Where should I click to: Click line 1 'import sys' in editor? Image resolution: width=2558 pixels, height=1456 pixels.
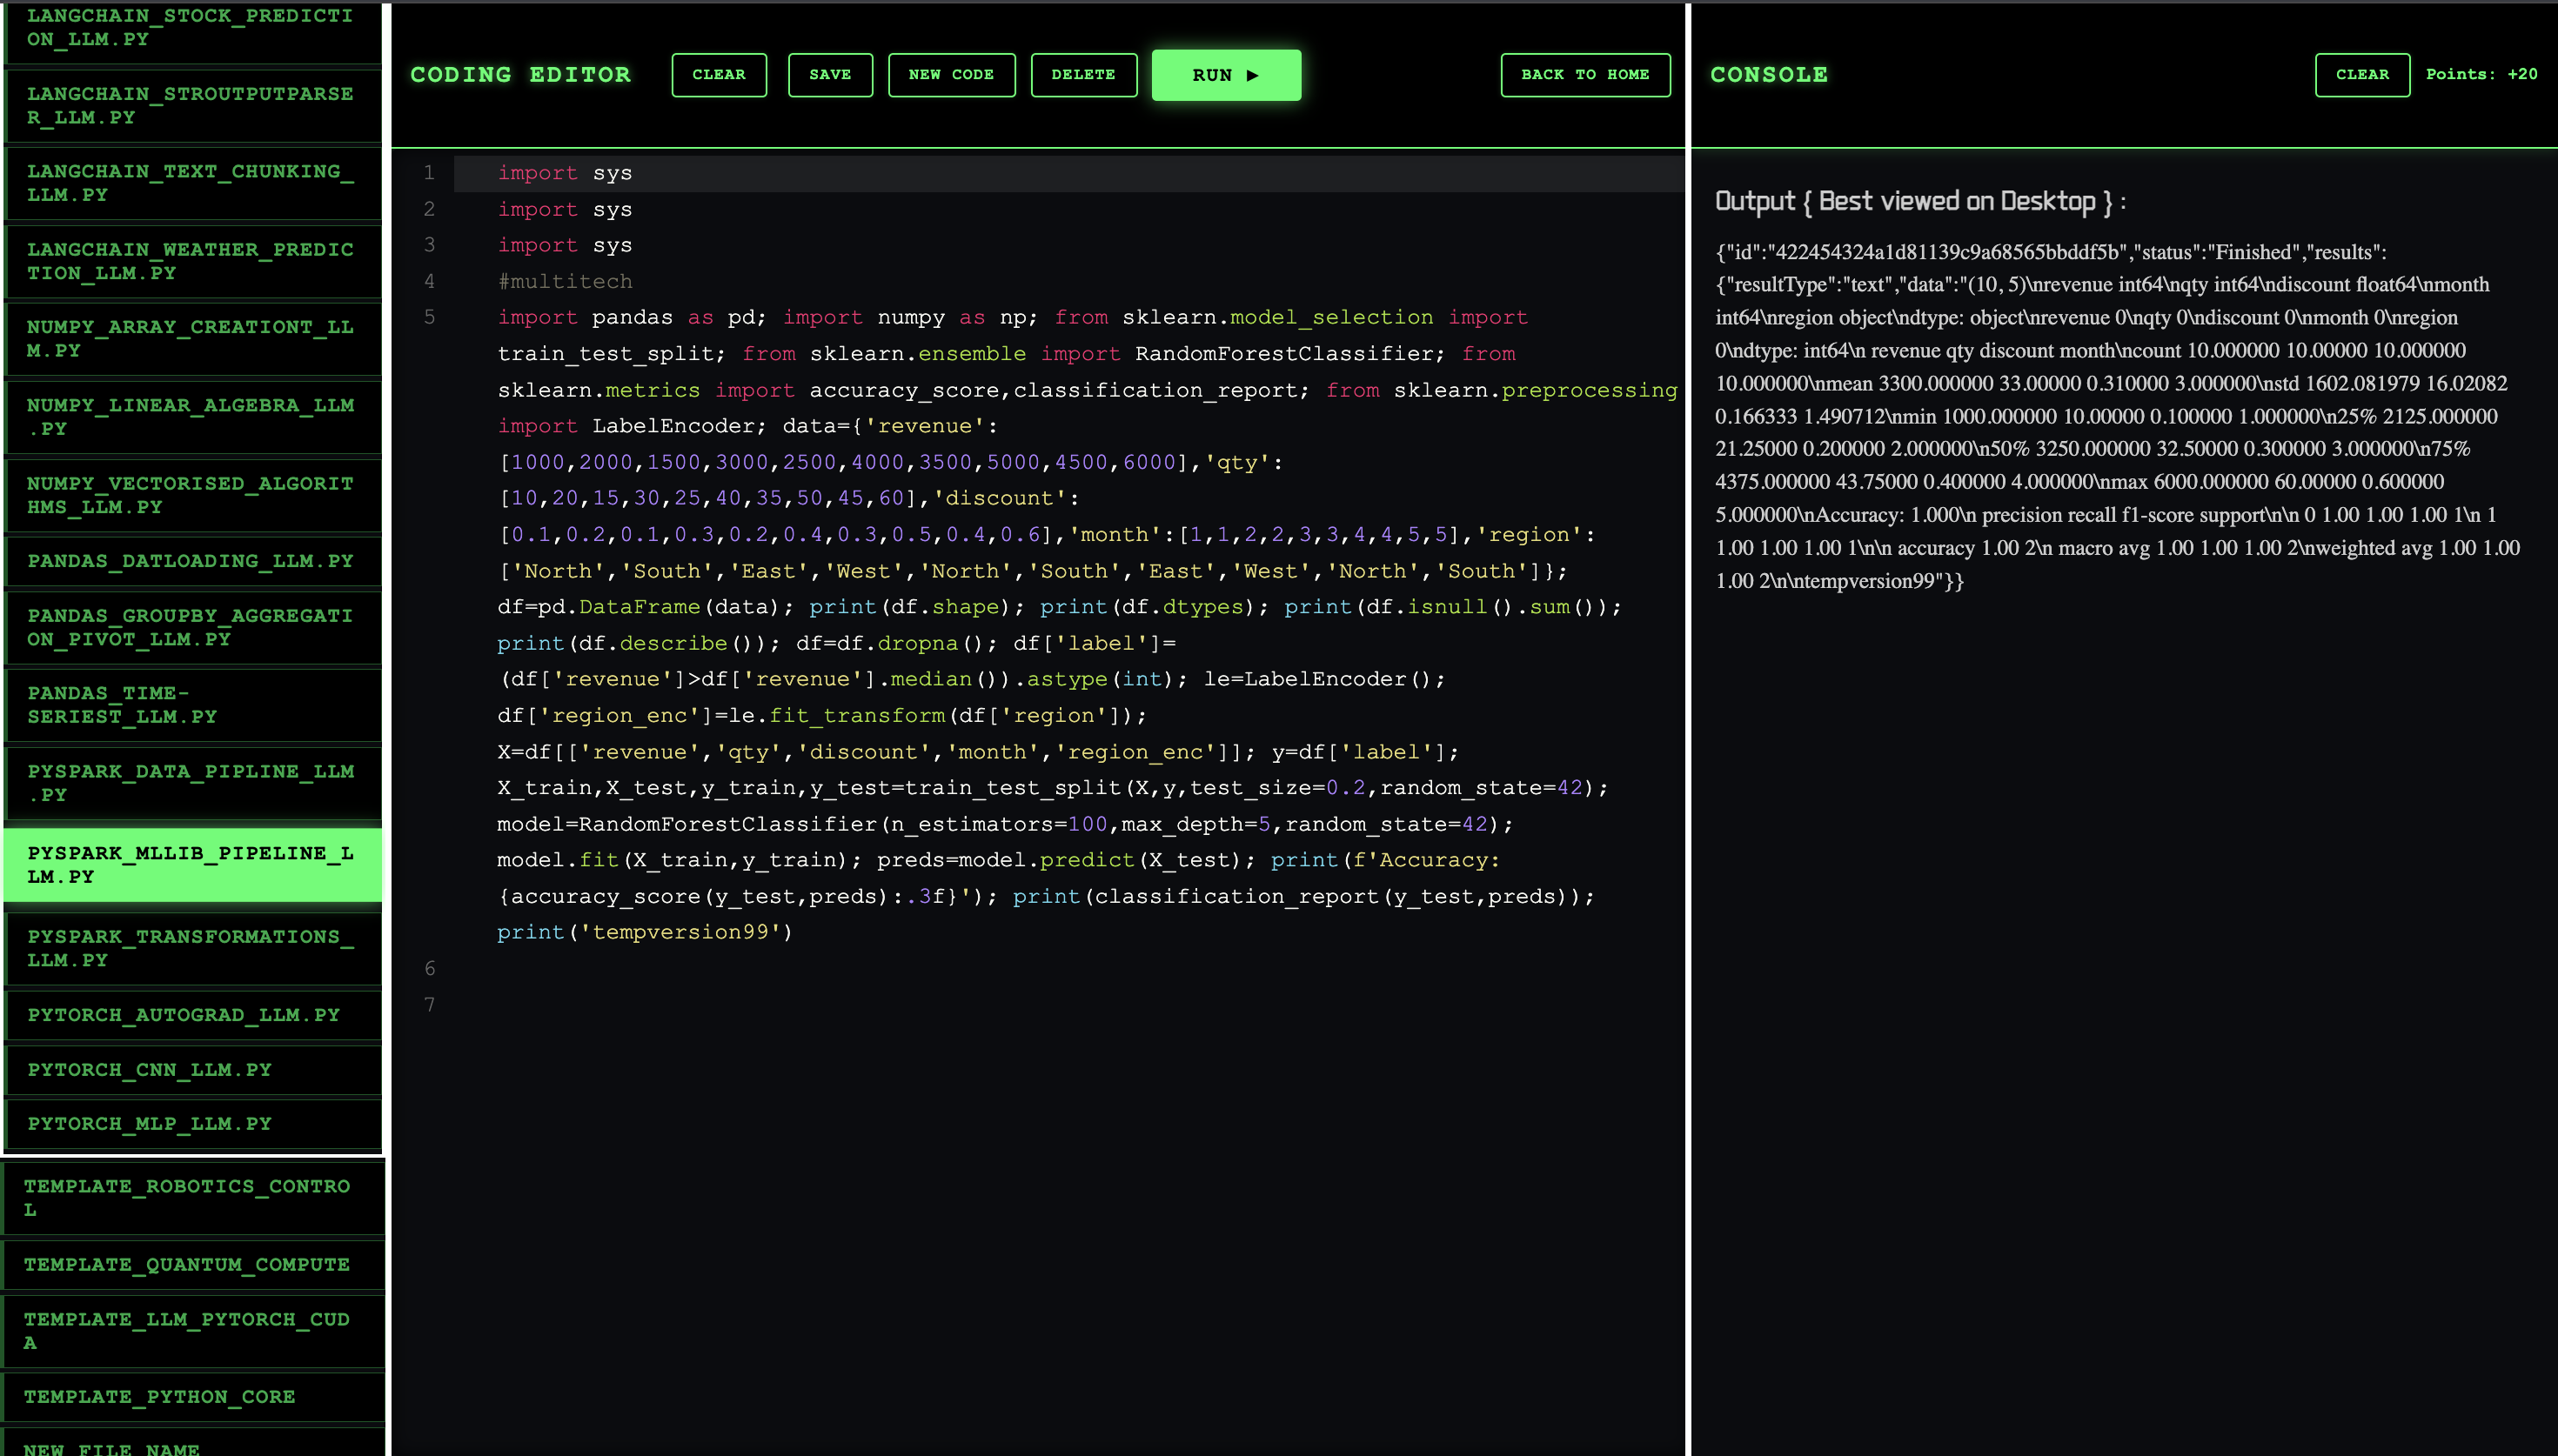point(565,174)
